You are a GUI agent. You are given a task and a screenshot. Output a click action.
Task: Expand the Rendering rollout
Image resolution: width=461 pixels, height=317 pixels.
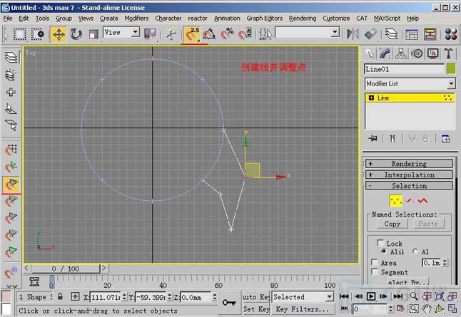click(x=409, y=164)
